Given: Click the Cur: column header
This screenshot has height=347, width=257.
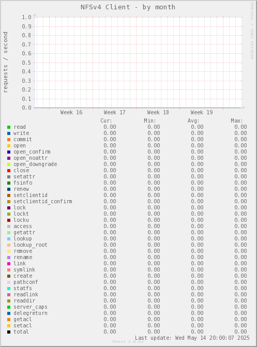Looking at the screenshot, I should (106, 121).
